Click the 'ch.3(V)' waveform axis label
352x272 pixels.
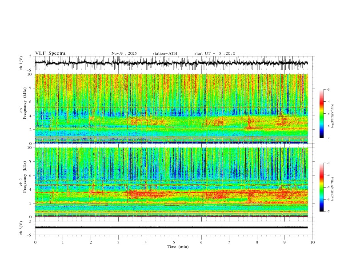coord(21,228)
